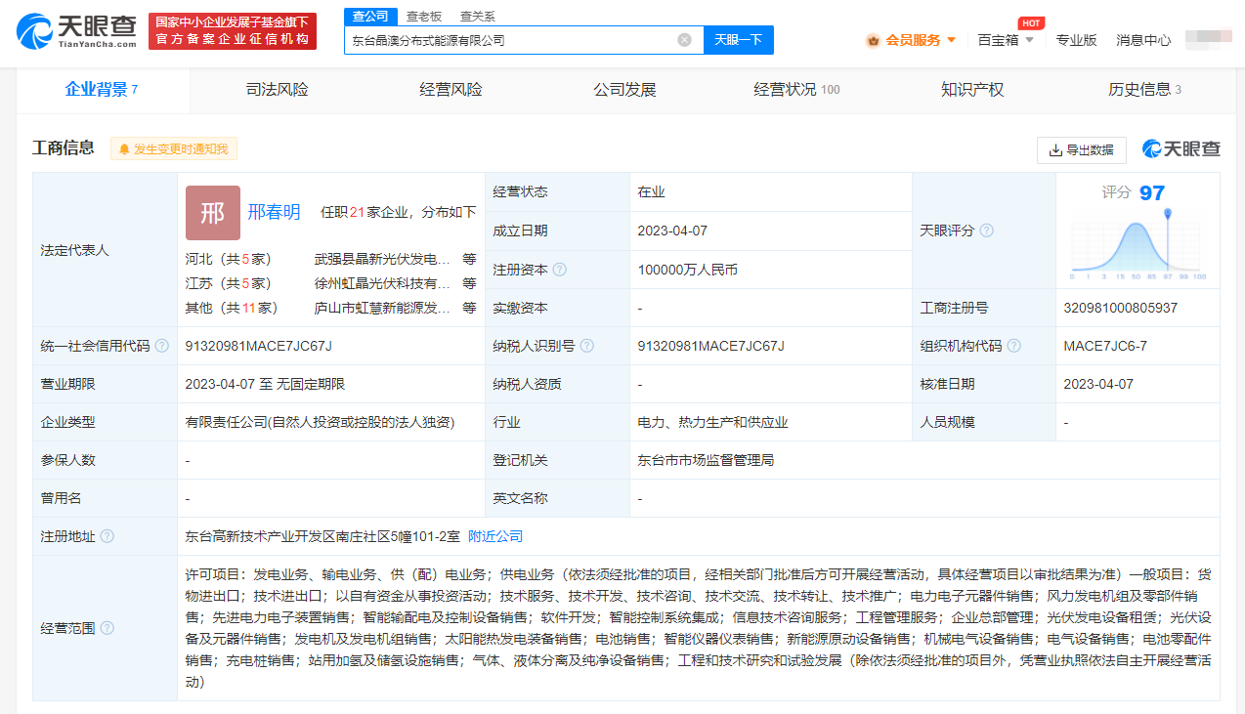
Task: Click the help icon next to 经营范围
Action: click(x=107, y=628)
